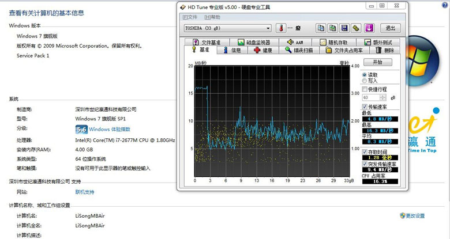Toggle the 传输速率 checkbox
The width and height of the screenshot is (450, 239).
tap(365, 107)
